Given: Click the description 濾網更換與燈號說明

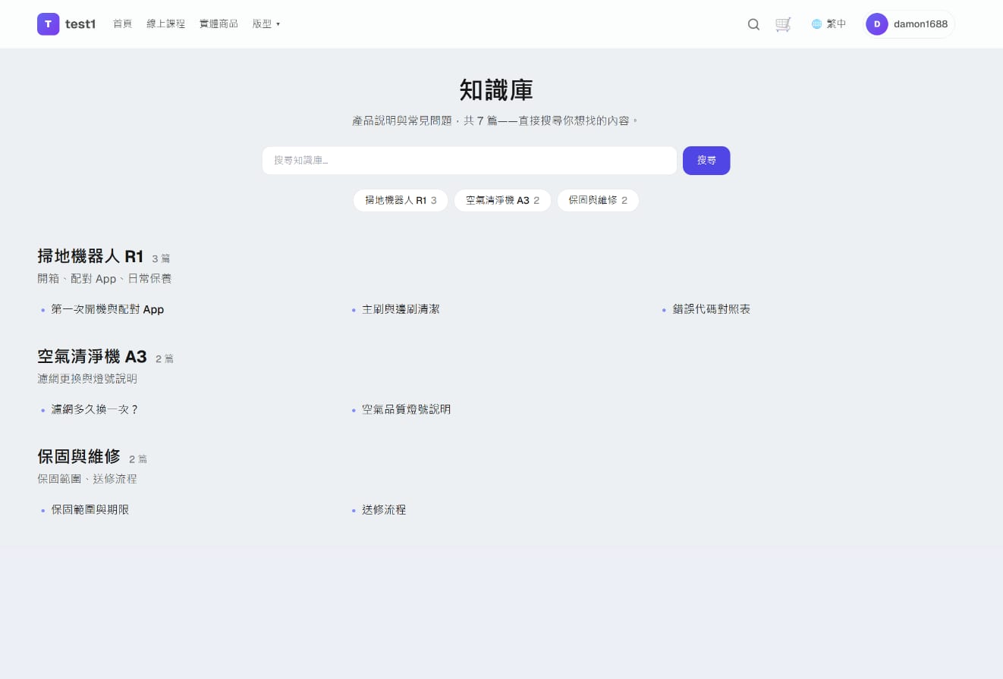Looking at the screenshot, I should click(87, 379).
